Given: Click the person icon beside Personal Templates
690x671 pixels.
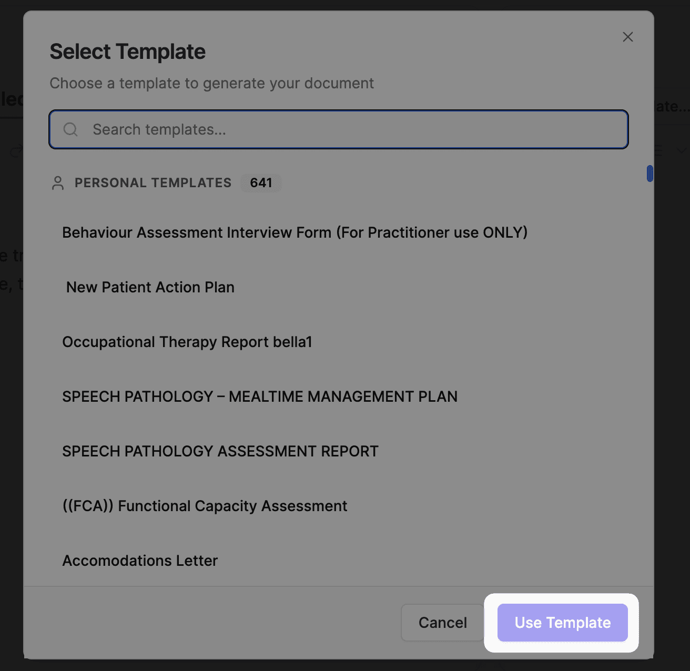Looking at the screenshot, I should point(58,182).
